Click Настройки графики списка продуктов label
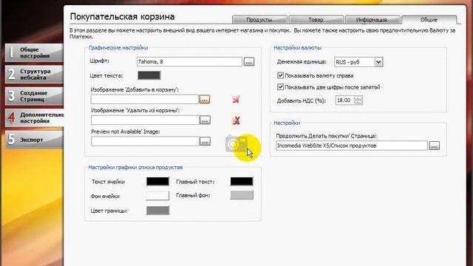Viewport: 473px width, 266px height. click(x=135, y=167)
